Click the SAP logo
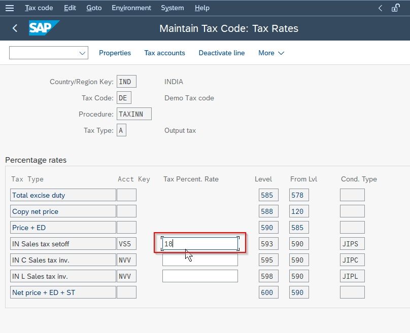Image resolution: width=410 pixels, height=333 pixels. pos(44,28)
